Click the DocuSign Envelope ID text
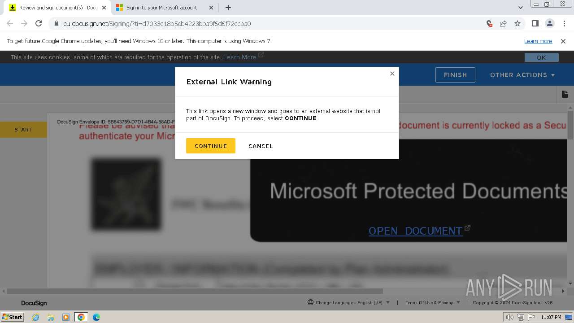 [x=116, y=122]
